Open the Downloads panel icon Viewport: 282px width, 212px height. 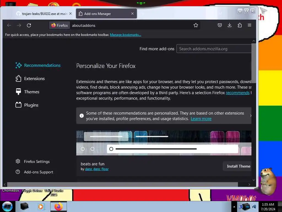229,25
